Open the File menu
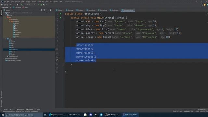This screenshot has height=117, width=208. [5, 2]
